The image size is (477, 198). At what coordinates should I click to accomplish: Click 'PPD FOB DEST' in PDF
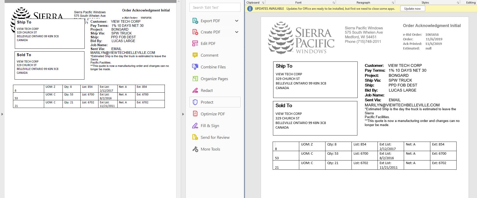[123, 37]
